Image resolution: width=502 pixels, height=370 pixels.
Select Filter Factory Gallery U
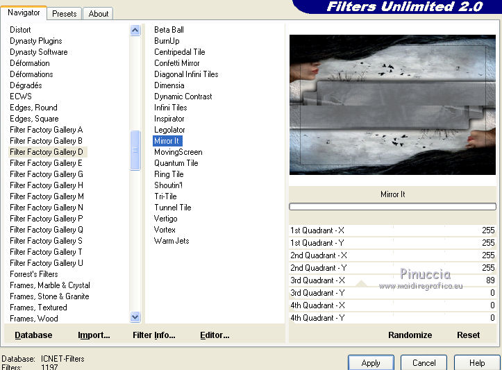pyautogui.click(x=47, y=263)
